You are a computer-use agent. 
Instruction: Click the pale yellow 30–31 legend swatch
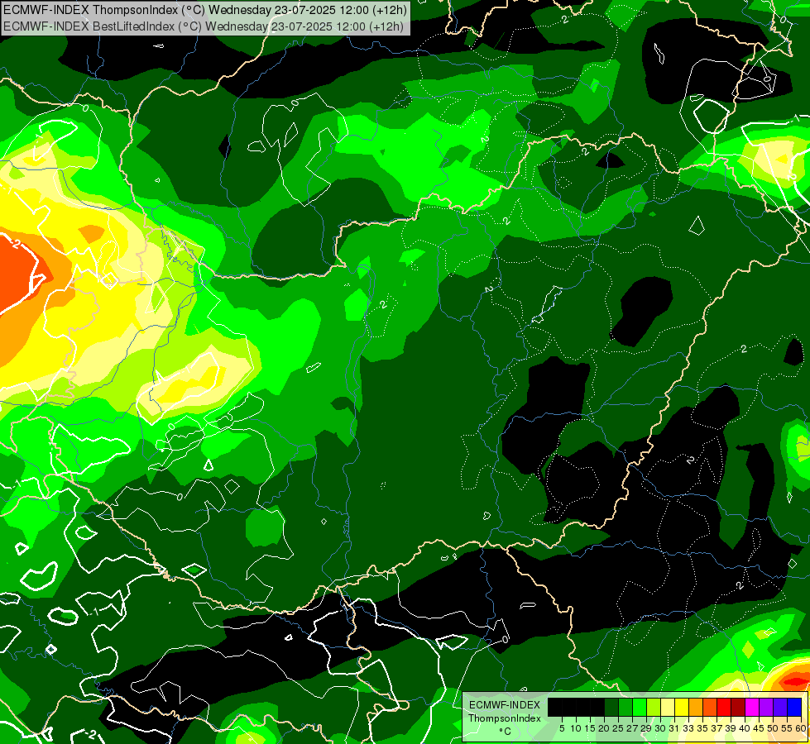point(668,708)
